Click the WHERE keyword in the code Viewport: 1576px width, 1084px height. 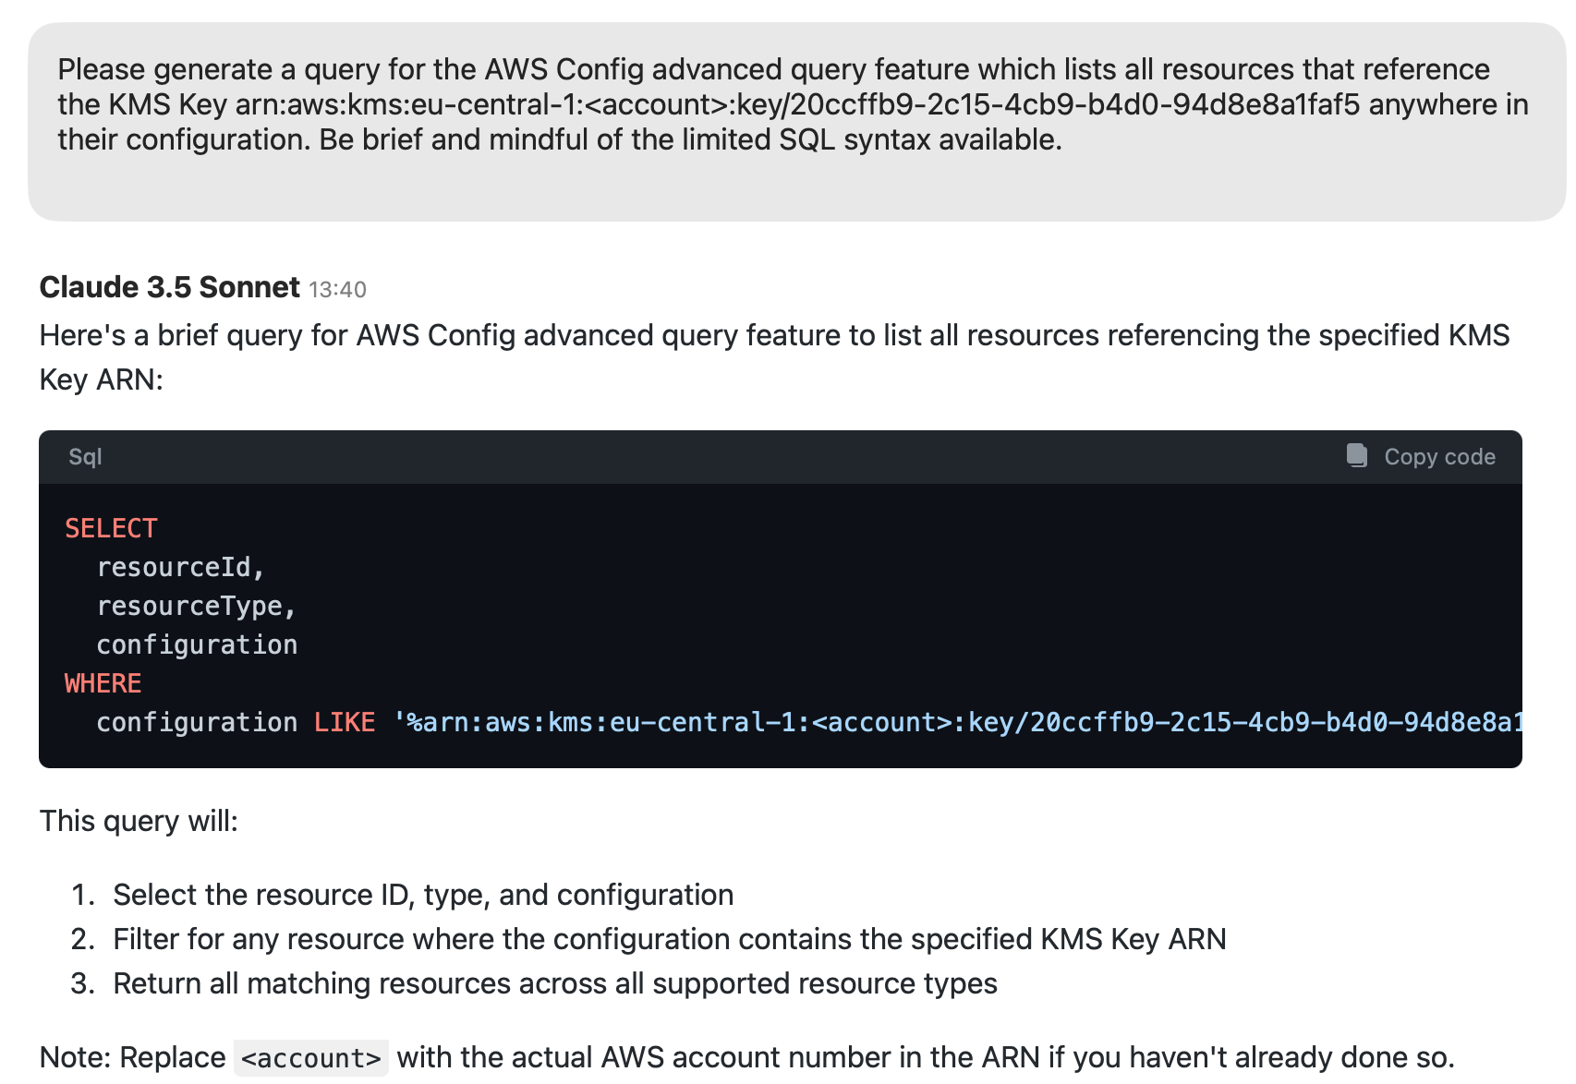click(103, 683)
